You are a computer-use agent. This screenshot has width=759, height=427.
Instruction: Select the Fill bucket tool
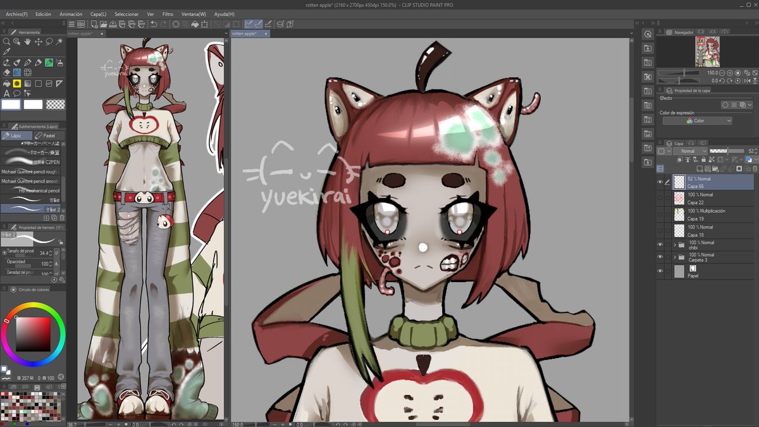(6, 83)
